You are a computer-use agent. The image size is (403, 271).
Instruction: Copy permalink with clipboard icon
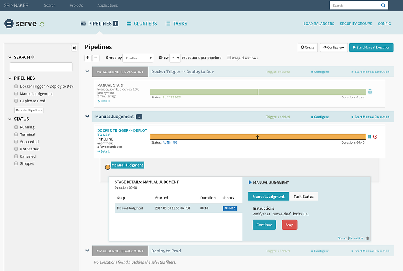[x=367, y=238]
